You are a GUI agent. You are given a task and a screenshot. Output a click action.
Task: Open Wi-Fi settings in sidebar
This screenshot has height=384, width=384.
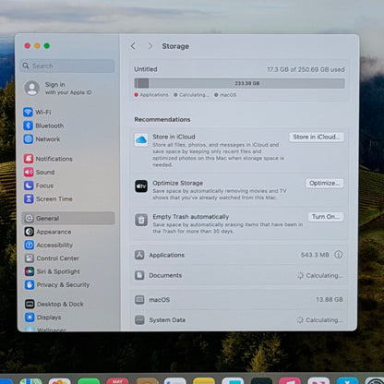coord(37,112)
